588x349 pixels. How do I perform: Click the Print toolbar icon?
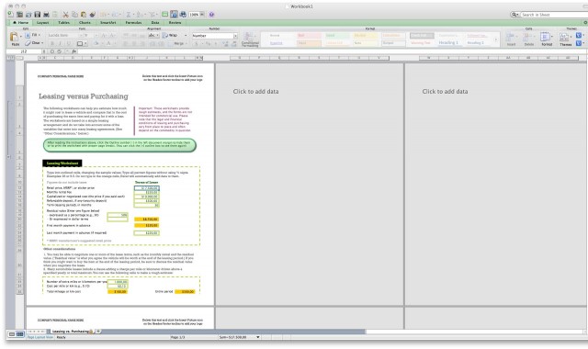[46, 15]
